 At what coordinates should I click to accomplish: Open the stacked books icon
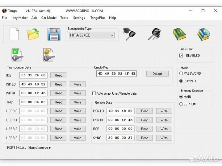click(x=203, y=34)
